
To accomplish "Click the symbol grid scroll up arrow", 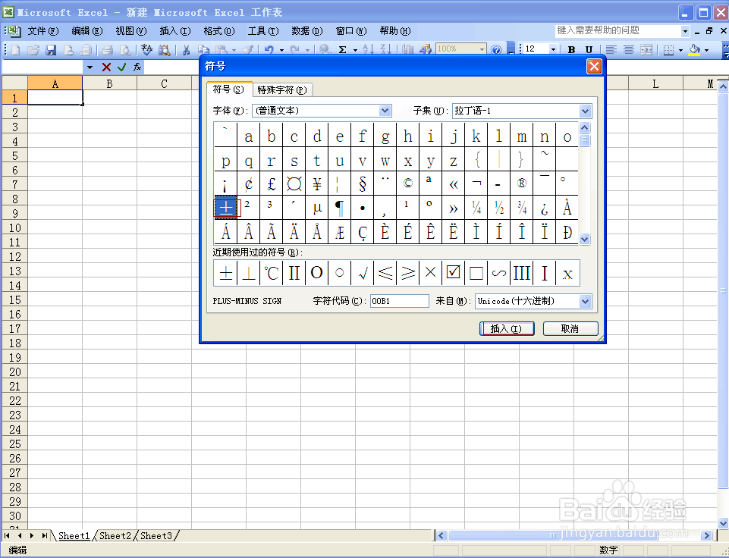I will [x=584, y=127].
